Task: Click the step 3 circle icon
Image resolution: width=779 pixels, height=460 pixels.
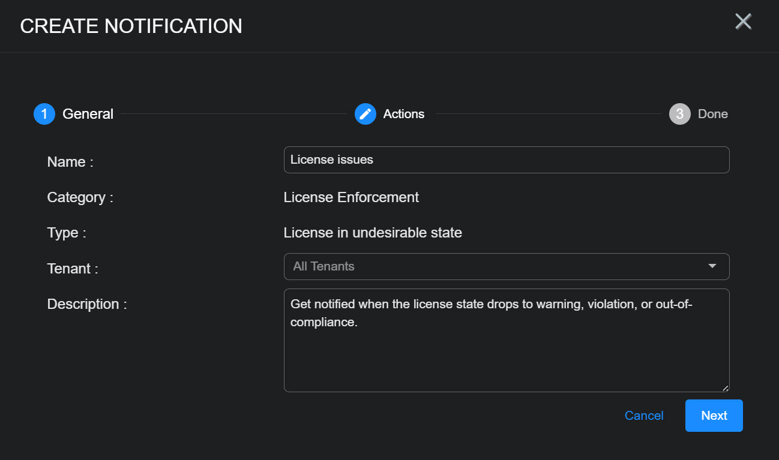Action: pyautogui.click(x=679, y=114)
